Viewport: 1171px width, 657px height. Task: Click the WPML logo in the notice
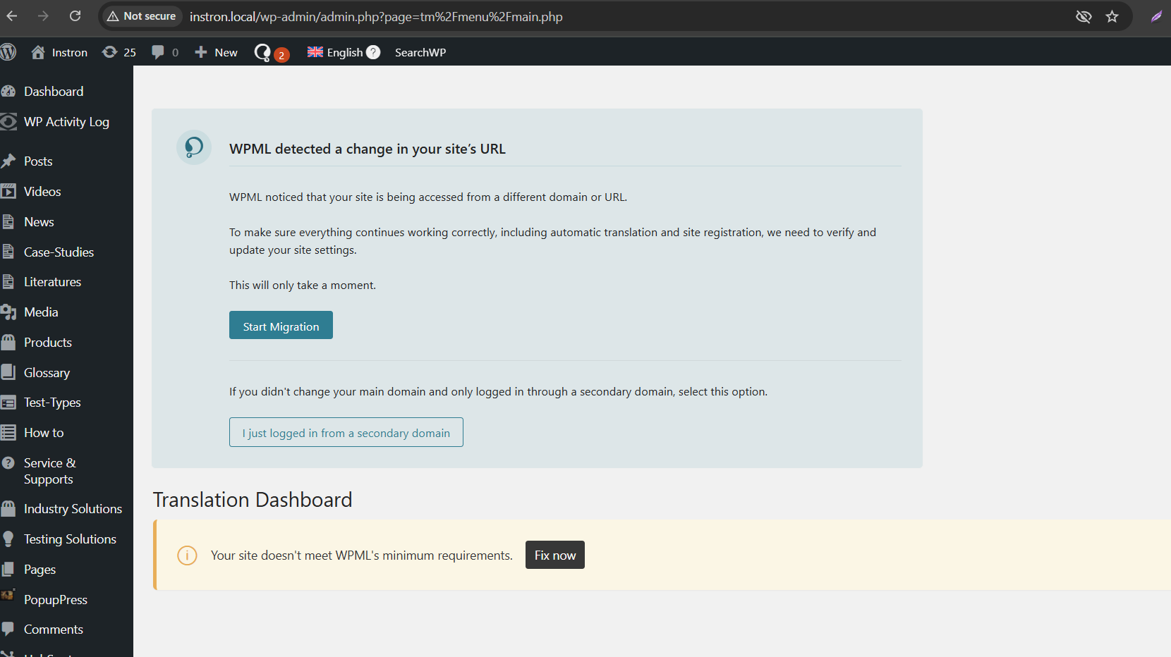pyautogui.click(x=194, y=147)
